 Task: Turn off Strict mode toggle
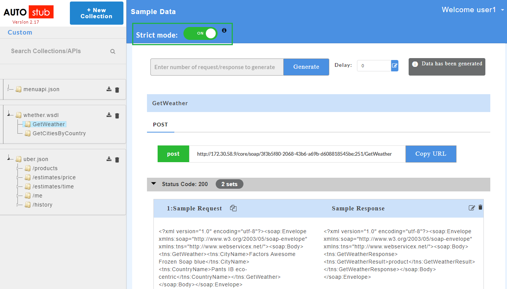point(201,33)
